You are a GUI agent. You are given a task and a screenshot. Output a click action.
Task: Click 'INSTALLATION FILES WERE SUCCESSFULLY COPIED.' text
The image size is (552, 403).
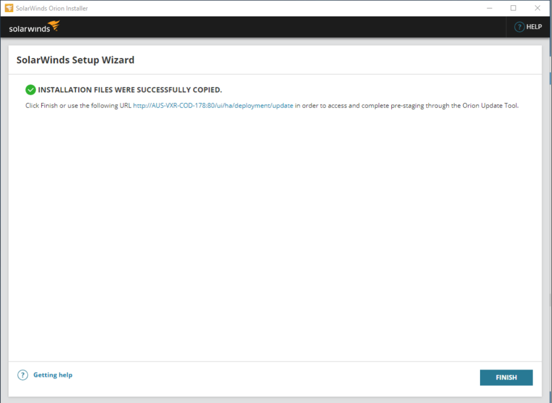(130, 90)
